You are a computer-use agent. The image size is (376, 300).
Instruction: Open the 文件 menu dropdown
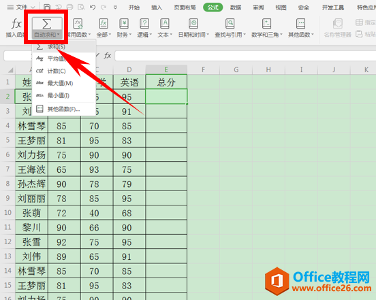21,7
